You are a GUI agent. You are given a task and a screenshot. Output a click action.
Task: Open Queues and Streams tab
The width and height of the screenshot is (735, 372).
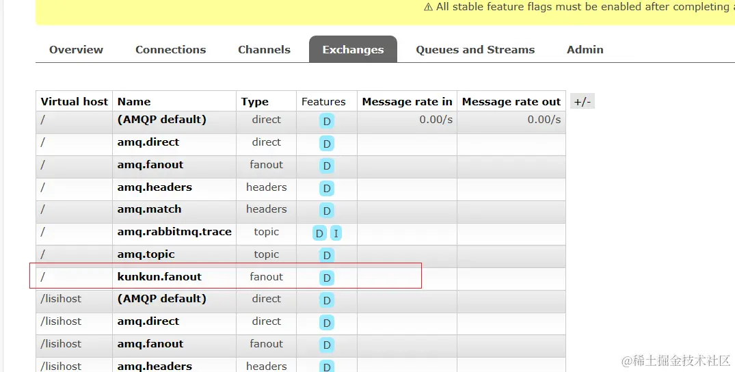tap(475, 50)
